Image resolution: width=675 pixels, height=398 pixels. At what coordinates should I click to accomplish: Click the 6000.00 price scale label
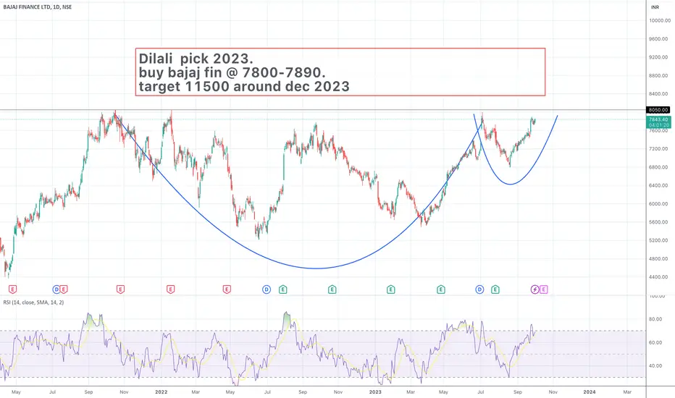(x=658, y=204)
